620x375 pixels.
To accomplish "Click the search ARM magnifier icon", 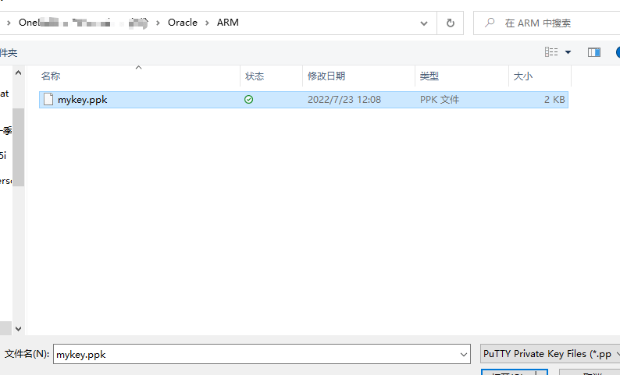I will [x=490, y=23].
